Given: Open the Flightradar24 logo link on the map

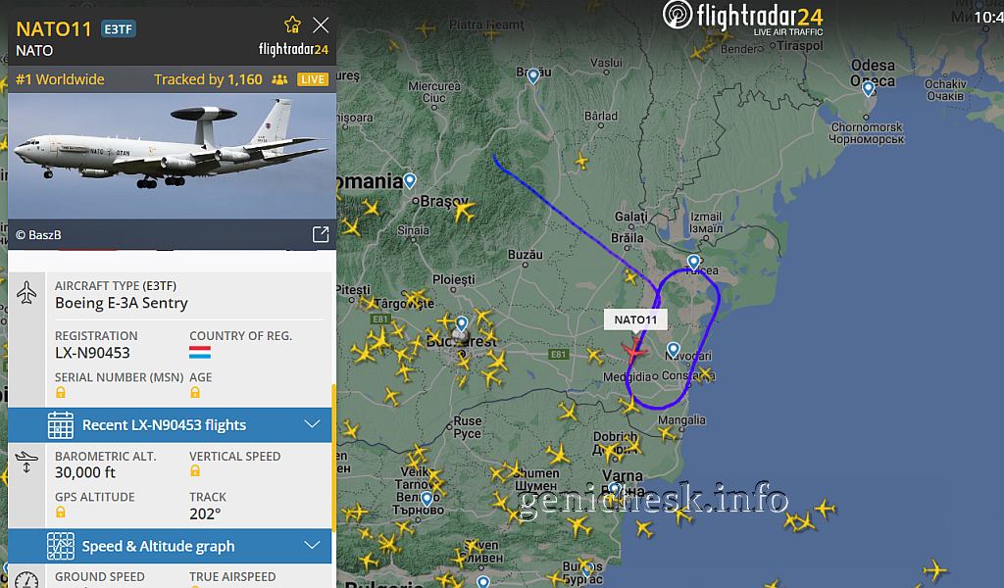Looking at the screenshot, I should tap(743, 18).
